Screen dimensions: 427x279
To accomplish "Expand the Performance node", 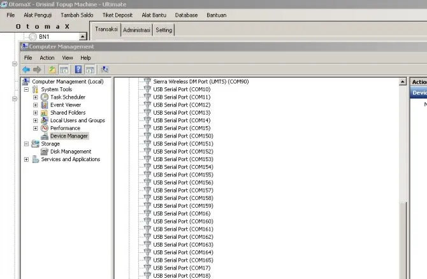I will click(x=36, y=128).
